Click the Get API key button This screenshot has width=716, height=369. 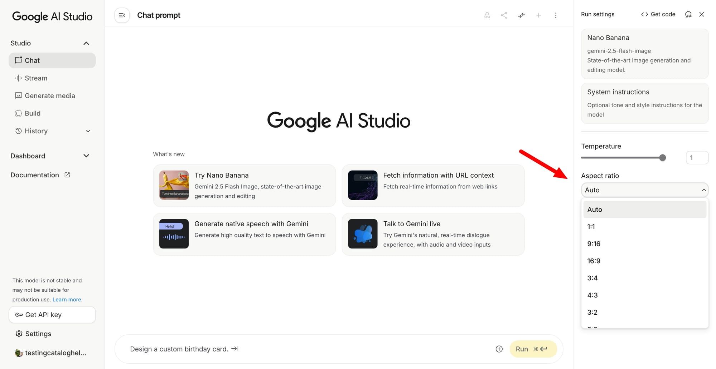point(52,315)
